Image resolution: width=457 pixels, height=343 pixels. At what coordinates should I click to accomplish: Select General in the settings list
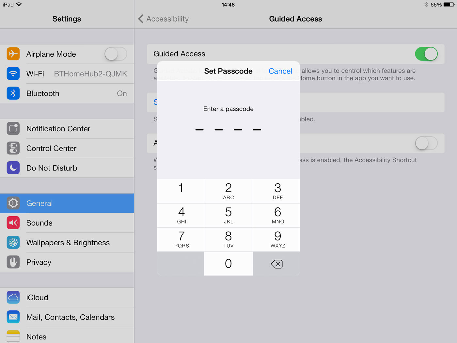(67, 203)
